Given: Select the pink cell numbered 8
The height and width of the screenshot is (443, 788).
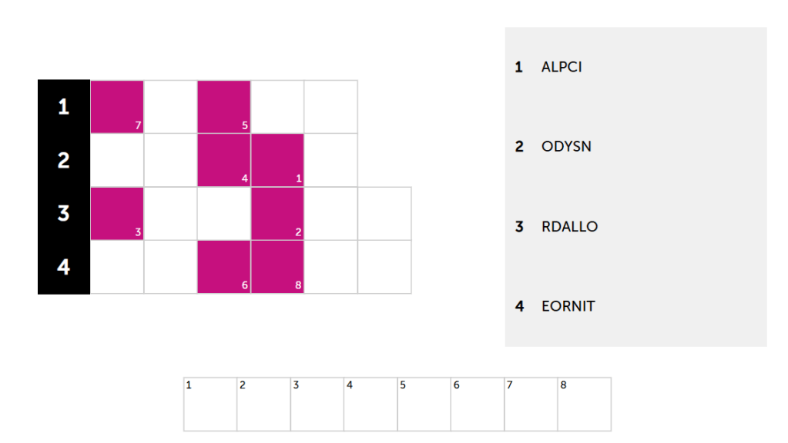Looking at the screenshot, I should (277, 266).
